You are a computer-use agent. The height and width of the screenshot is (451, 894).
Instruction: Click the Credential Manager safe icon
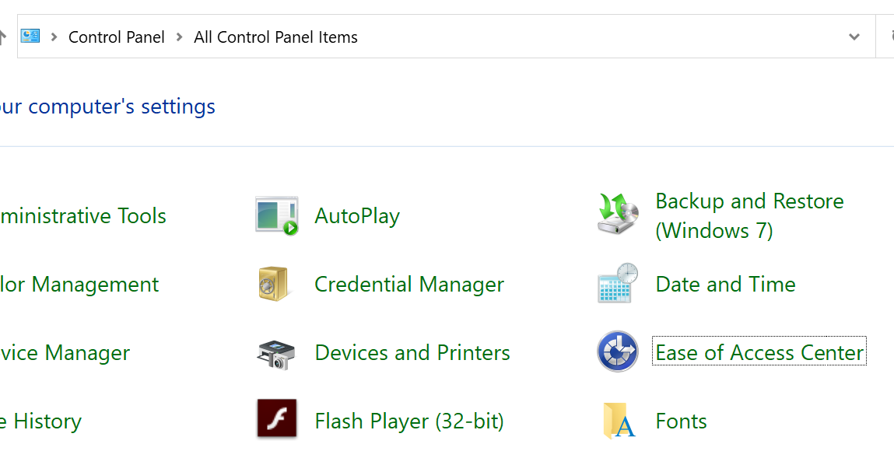click(274, 285)
